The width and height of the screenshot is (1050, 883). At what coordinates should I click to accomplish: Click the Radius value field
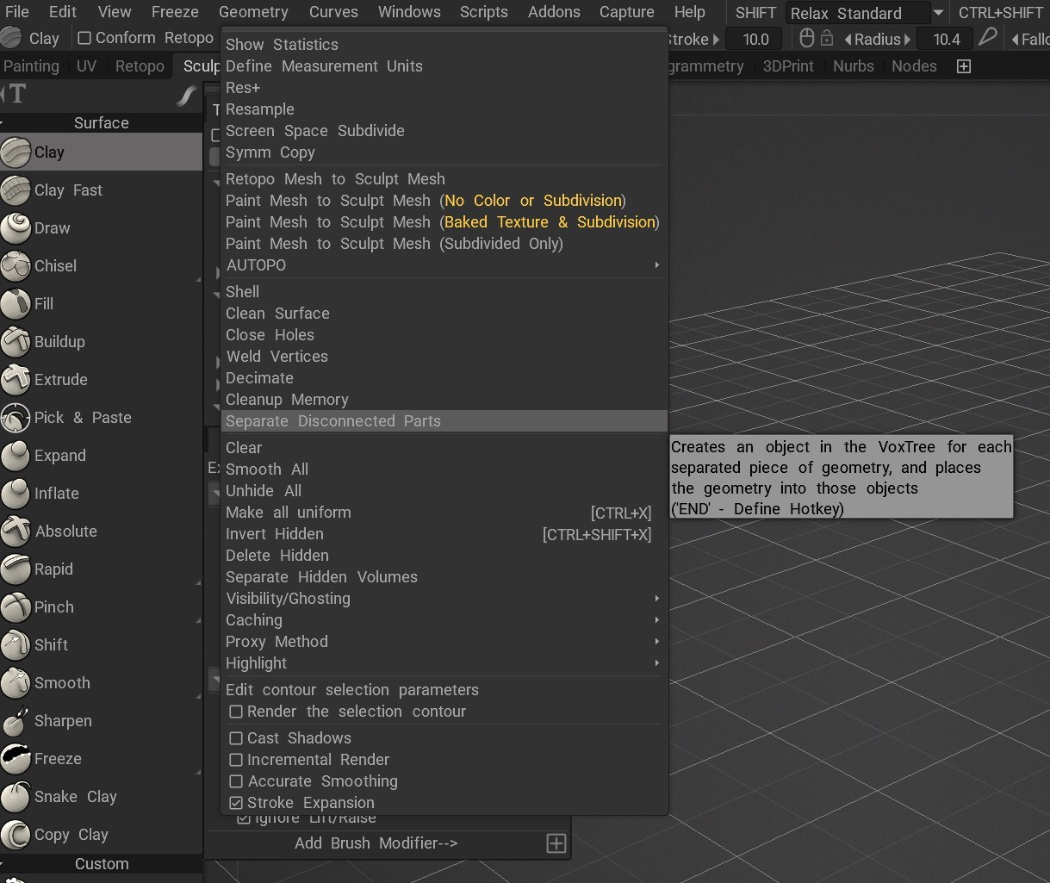(x=947, y=39)
